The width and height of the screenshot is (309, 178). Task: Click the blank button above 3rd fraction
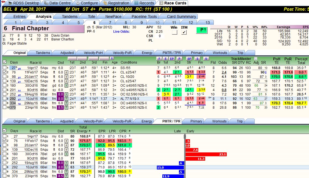click(93, 59)
